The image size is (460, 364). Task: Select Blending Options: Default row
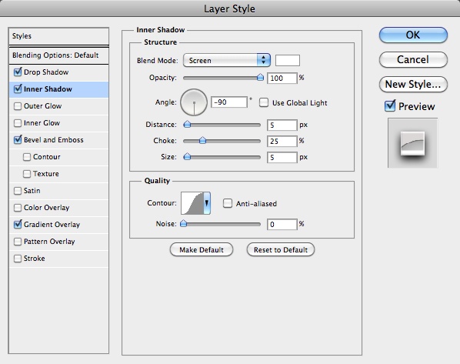pos(58,55)
